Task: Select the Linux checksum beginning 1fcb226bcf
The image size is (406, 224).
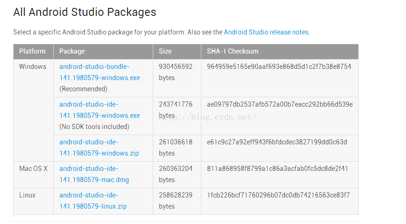Action: point(278,195)
